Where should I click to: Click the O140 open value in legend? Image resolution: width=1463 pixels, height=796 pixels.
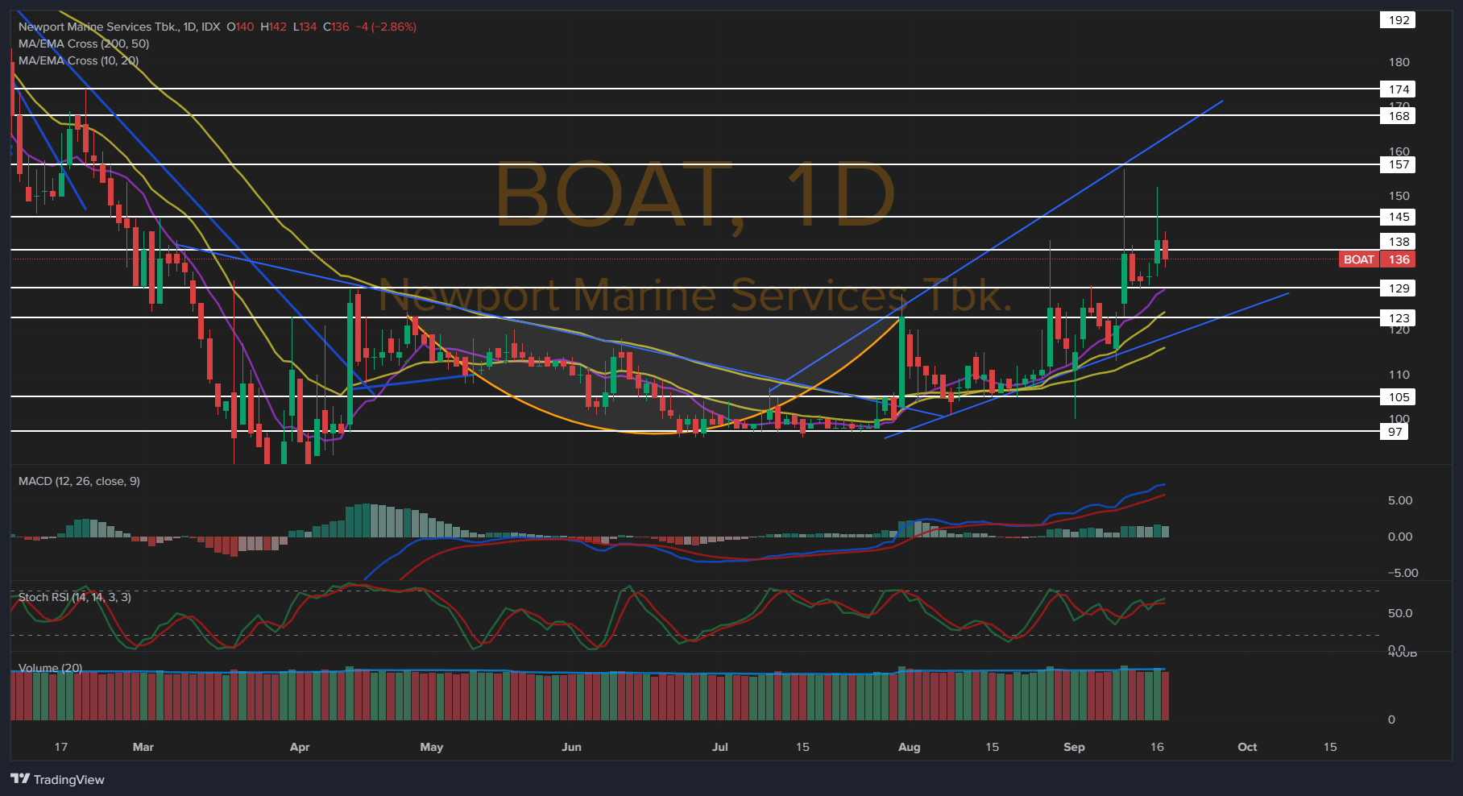(240, 27)
